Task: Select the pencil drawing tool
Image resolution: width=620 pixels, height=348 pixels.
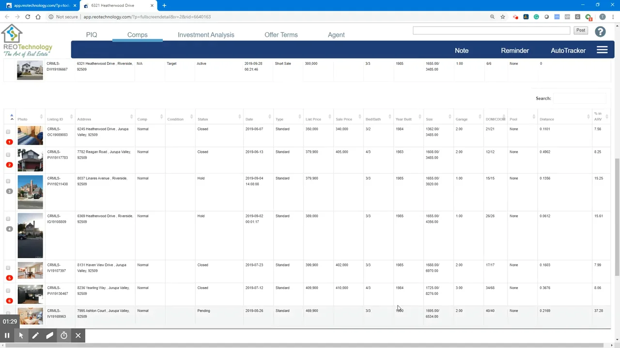Action: [x=35, y=335]
